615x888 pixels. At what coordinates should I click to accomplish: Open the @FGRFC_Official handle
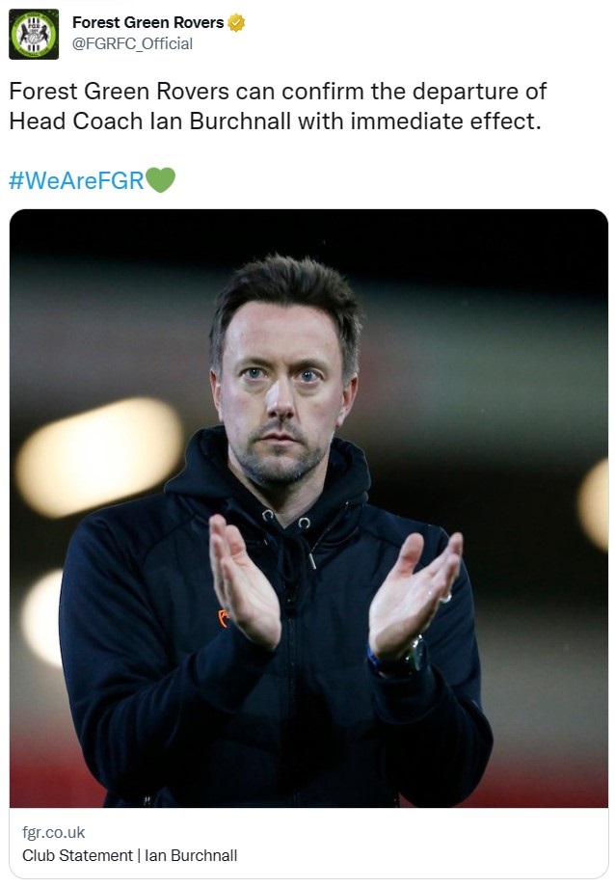[x=132, y=43]
